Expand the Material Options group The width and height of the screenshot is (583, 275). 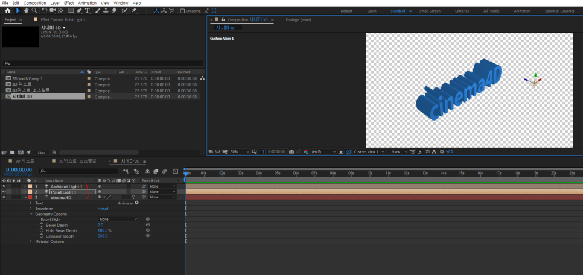[x=31, y=242]
